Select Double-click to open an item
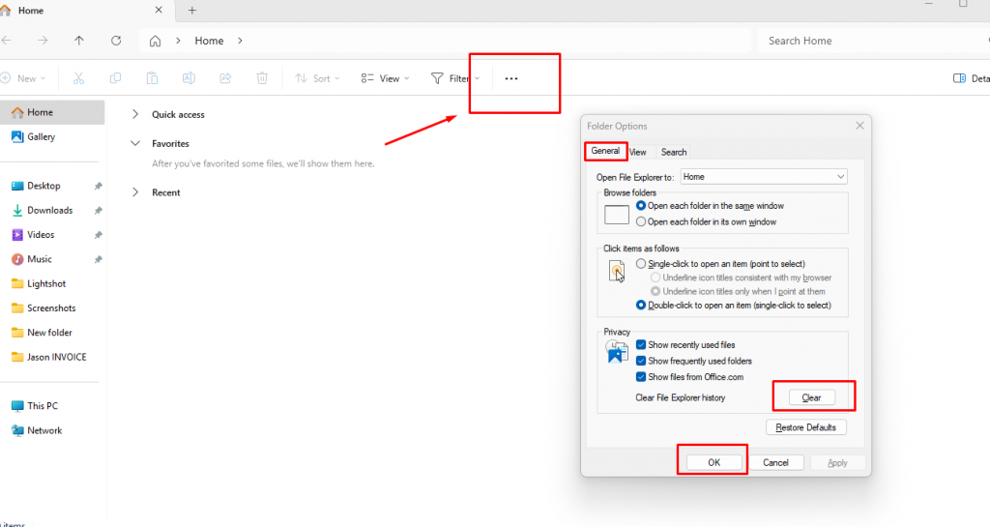 pos(641,305)
